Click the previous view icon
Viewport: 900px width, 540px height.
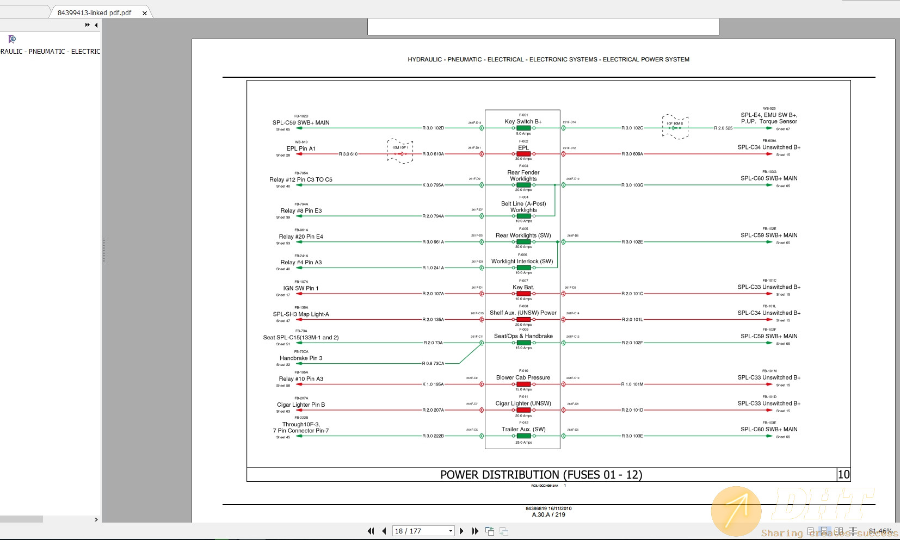pos(490,531)
